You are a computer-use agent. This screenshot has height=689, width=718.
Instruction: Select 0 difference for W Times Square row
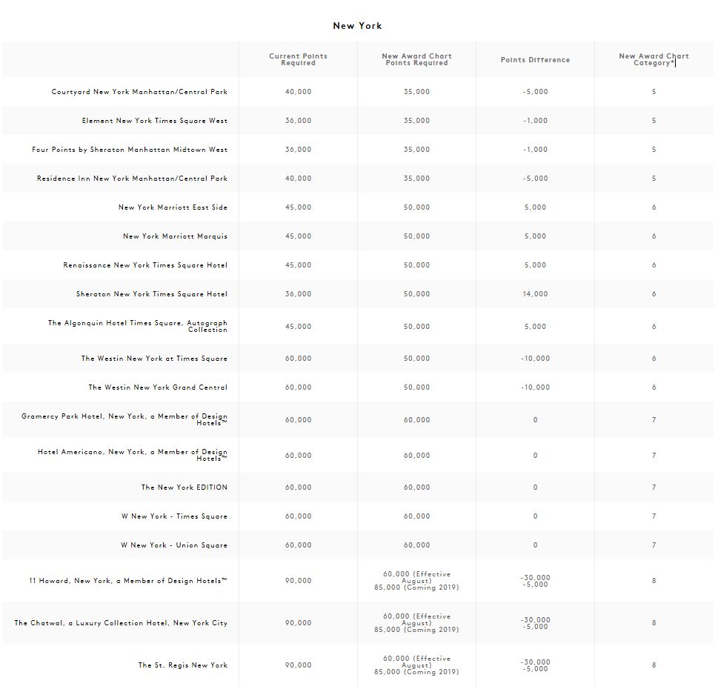tap(535, 516)
